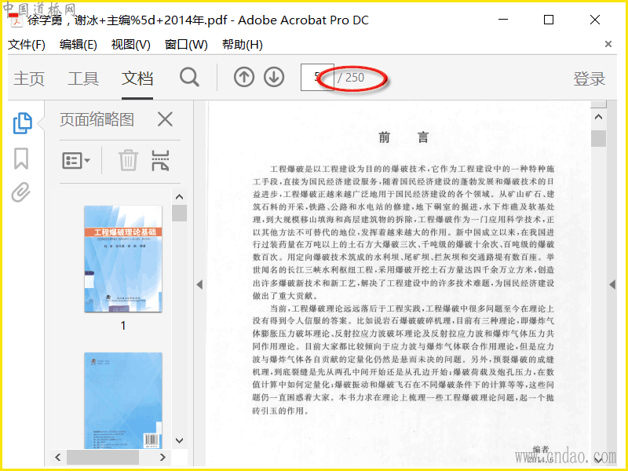The image size is (628, 471).
Task: Click the thumbnail panel horizontal scrollbar thumb
Action: [x=103, y=457]
